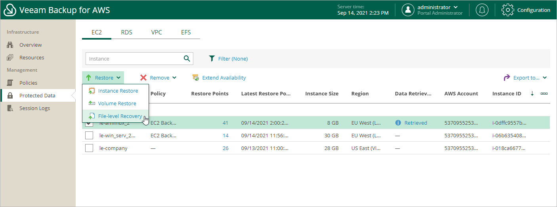Click the column chooser icon
This screenshot has width=557, height=207.
point(544,94)
